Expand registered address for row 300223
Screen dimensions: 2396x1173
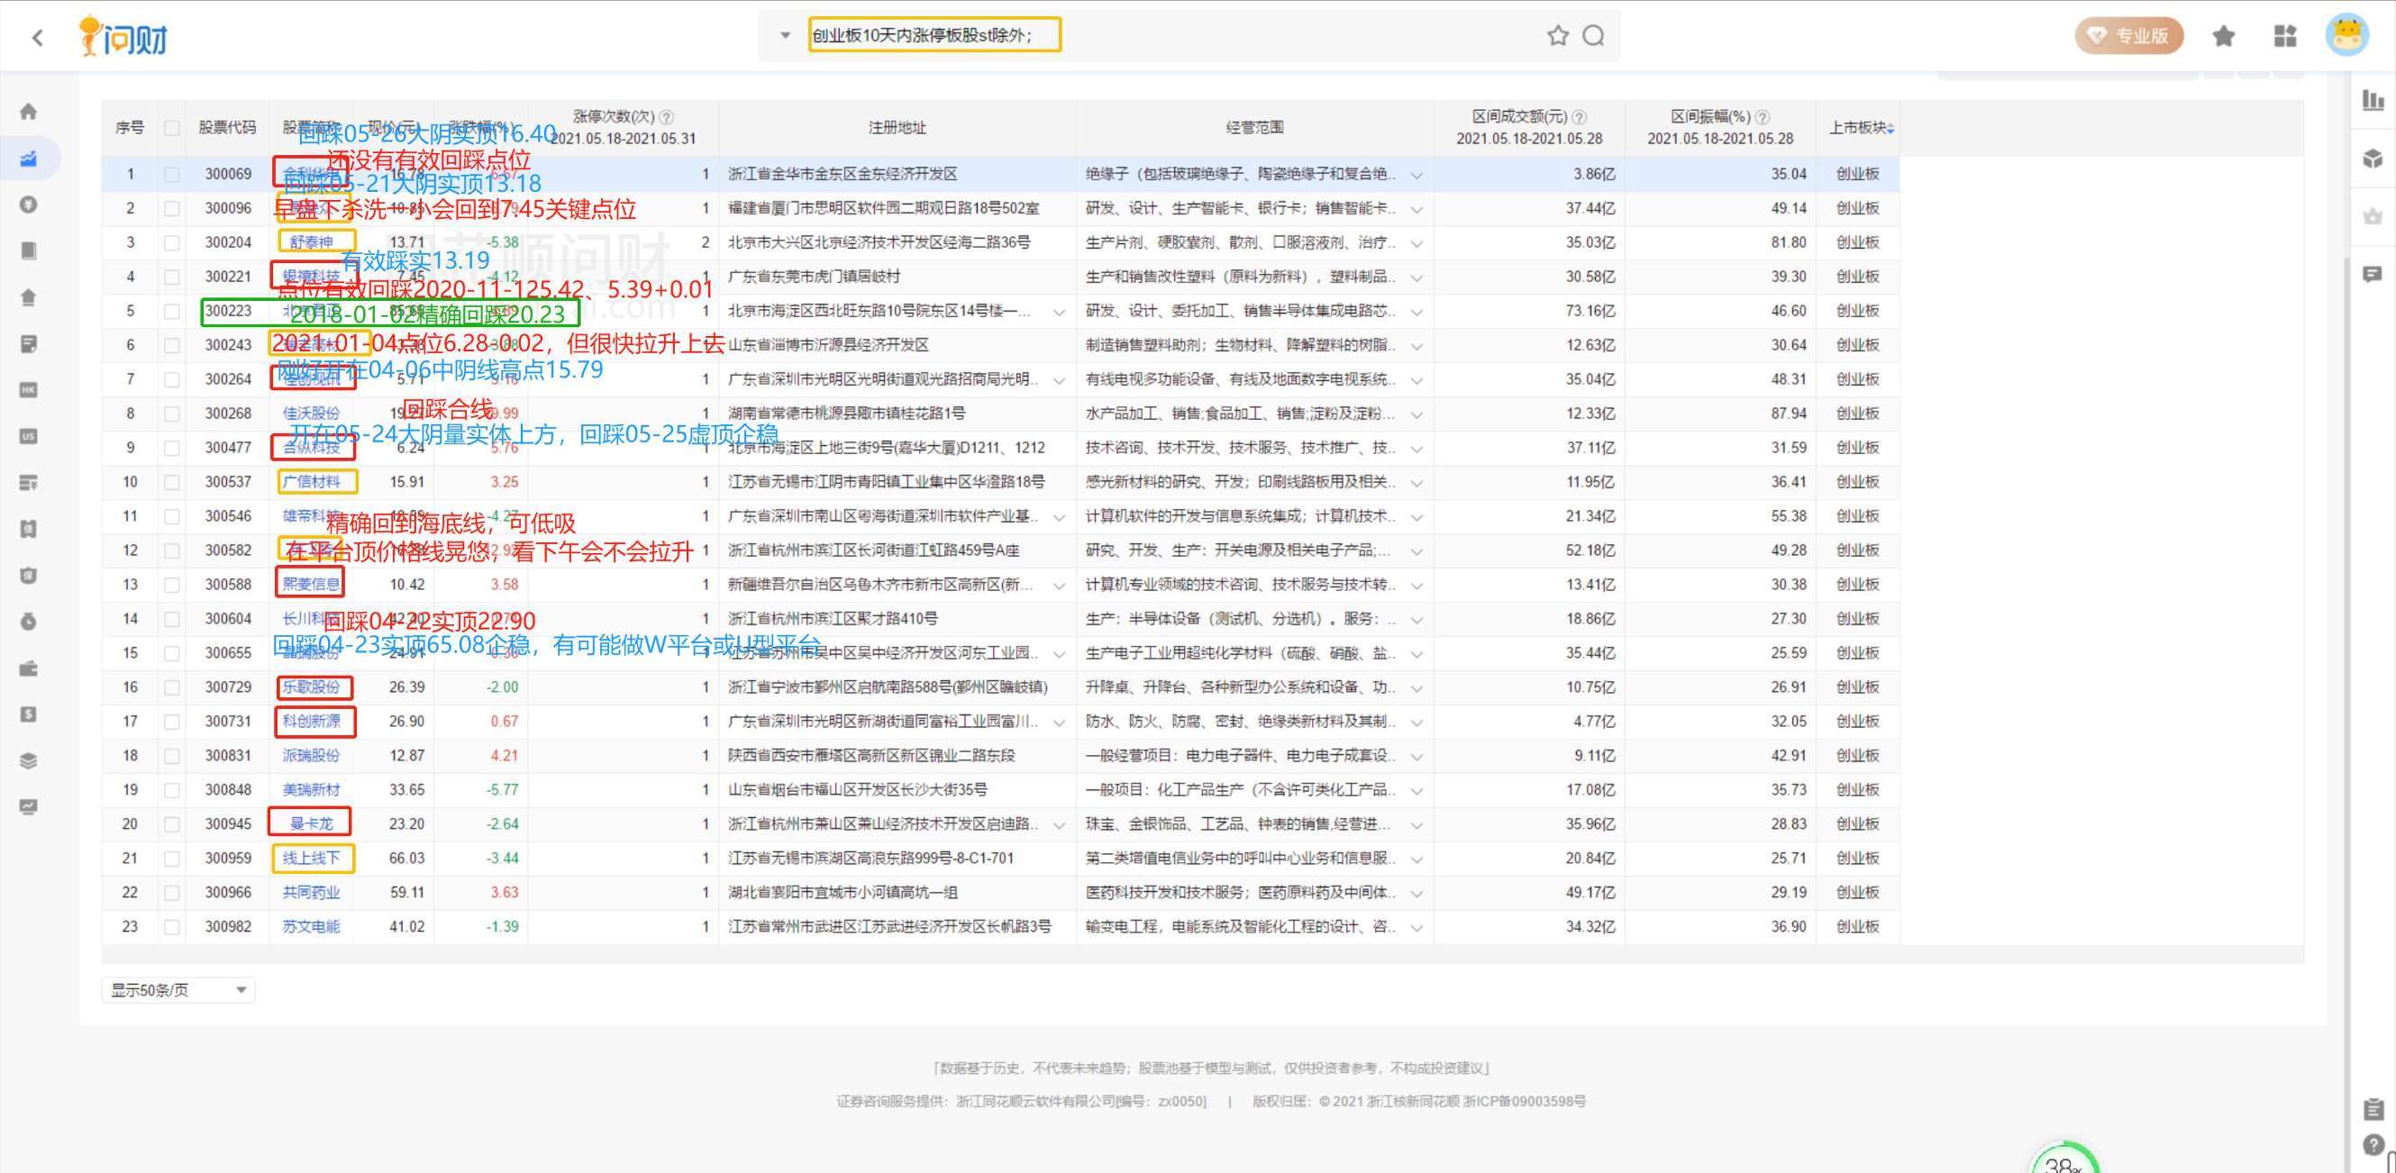1059,312
